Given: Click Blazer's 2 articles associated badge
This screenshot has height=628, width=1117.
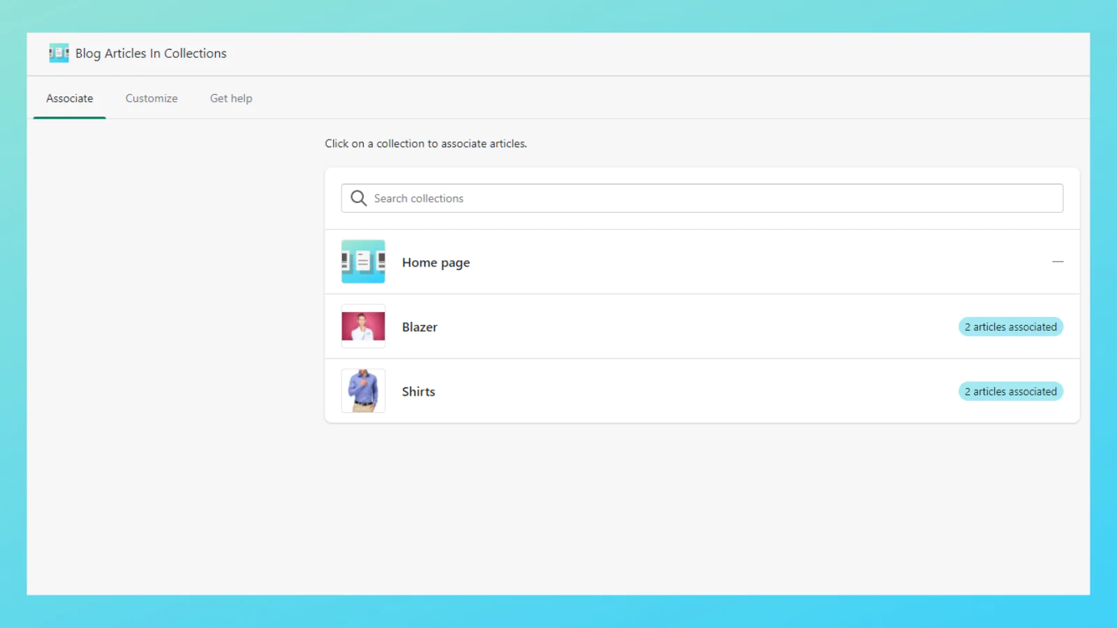Looking at the screenshot, I should (x=1010, y=327).
